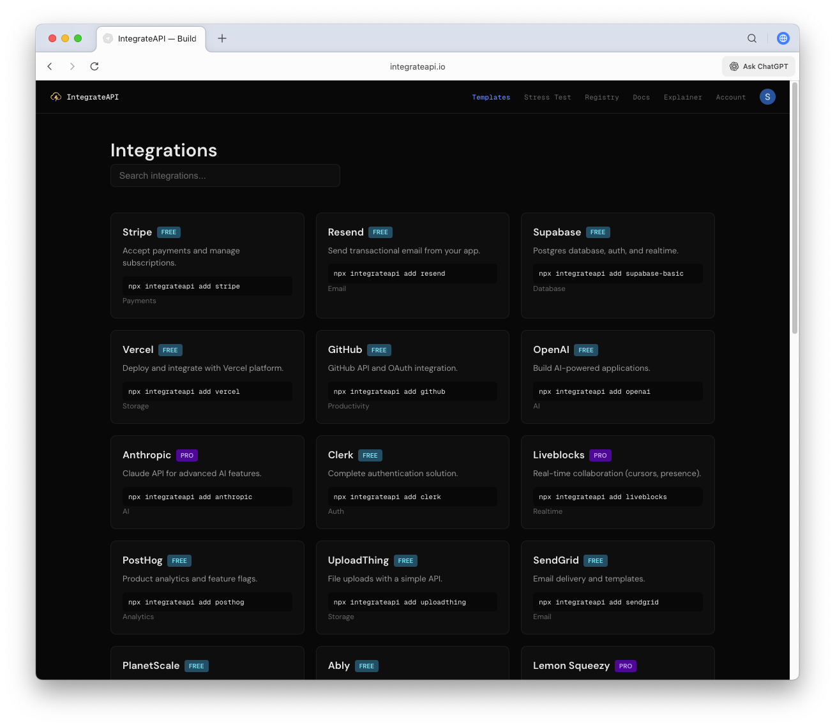Viewport: 835px width, 727px height.
Task: Click the IntegrateAPI cloud logo icon
Action: coord(56,96)
